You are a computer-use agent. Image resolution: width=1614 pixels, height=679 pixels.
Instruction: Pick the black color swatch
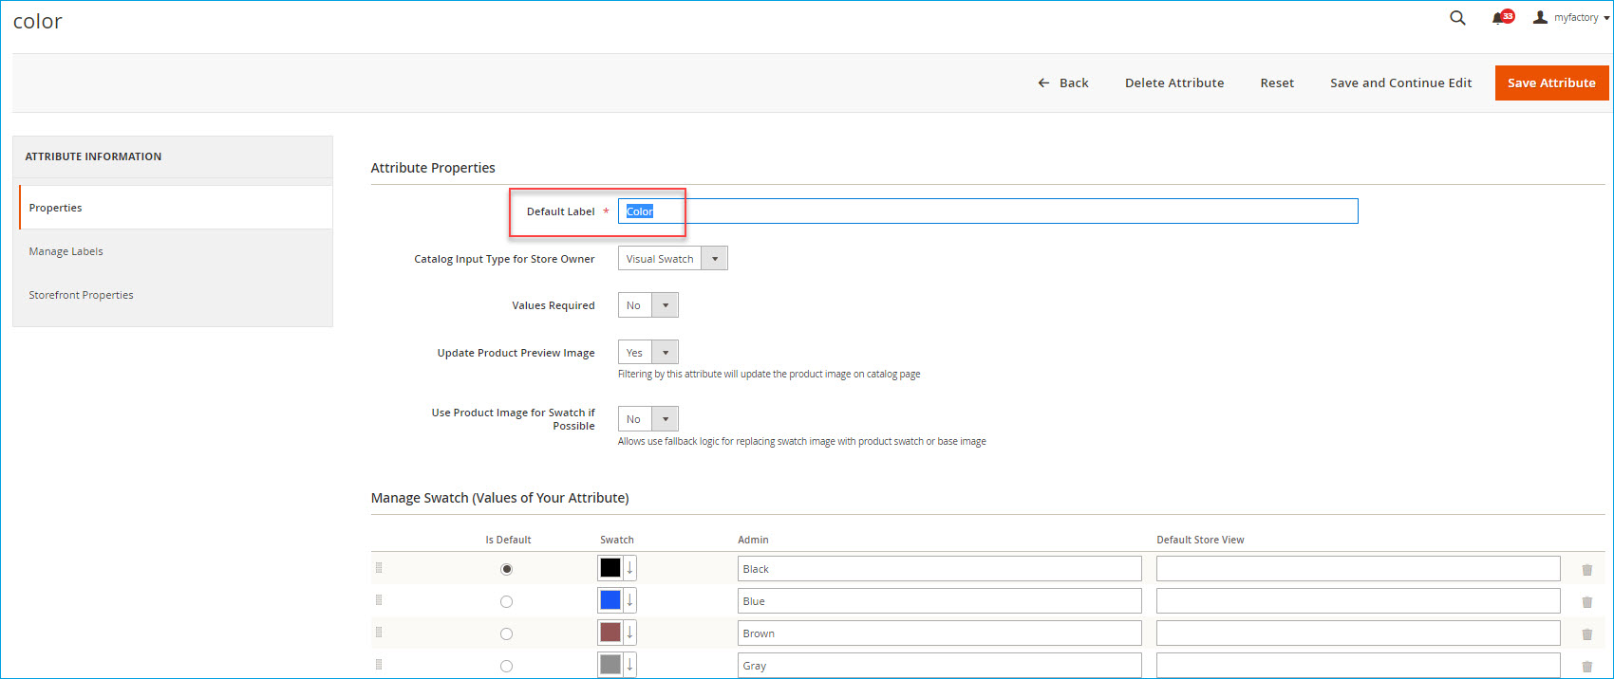pos(610,568)
